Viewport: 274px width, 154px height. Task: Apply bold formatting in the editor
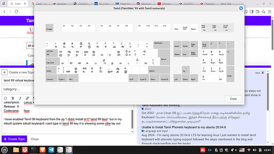pyautogui.click(x=13, y=98)
